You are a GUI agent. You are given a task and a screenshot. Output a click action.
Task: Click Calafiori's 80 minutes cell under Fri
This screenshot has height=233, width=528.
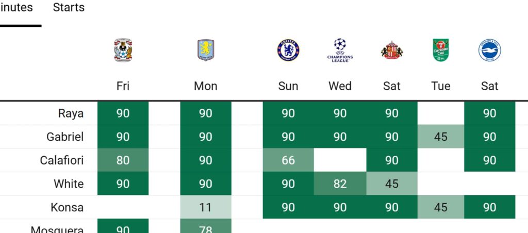(123, 160)
